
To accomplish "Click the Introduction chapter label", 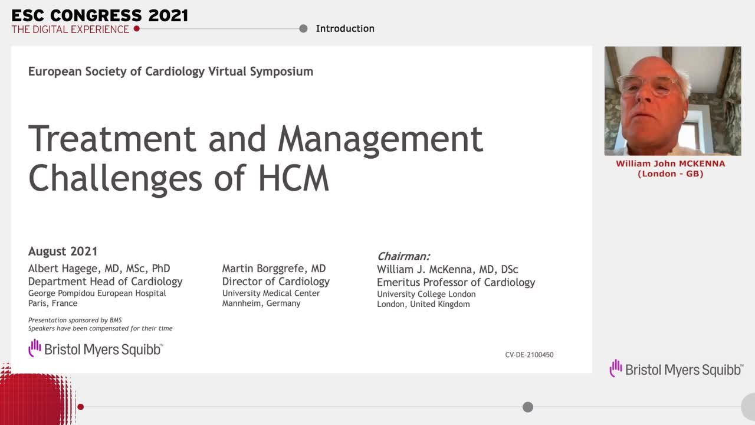I will coord(345,28).
